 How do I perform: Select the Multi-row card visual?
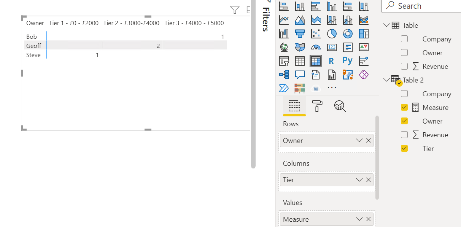coord(348,47)
